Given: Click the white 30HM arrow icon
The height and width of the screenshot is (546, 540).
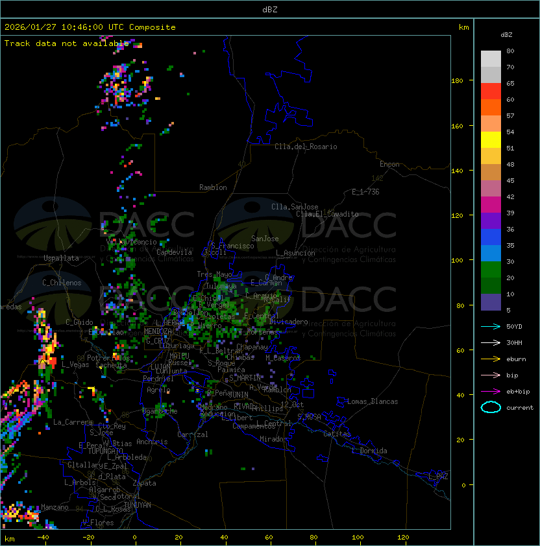Looking at the screenshot, I should click(x=491, y=342).
